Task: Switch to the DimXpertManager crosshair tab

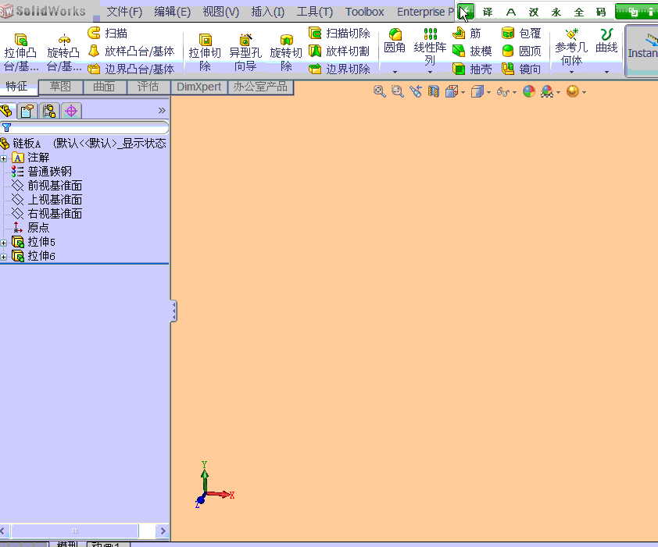Action: coord(71,111)
